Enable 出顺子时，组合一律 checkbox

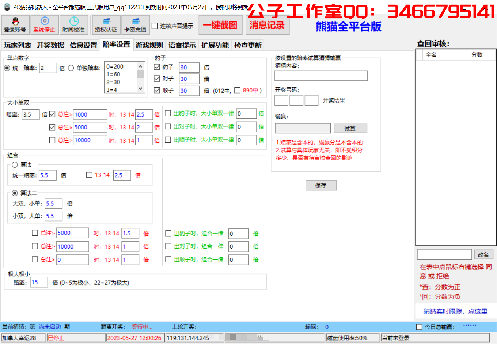[168, 260]
